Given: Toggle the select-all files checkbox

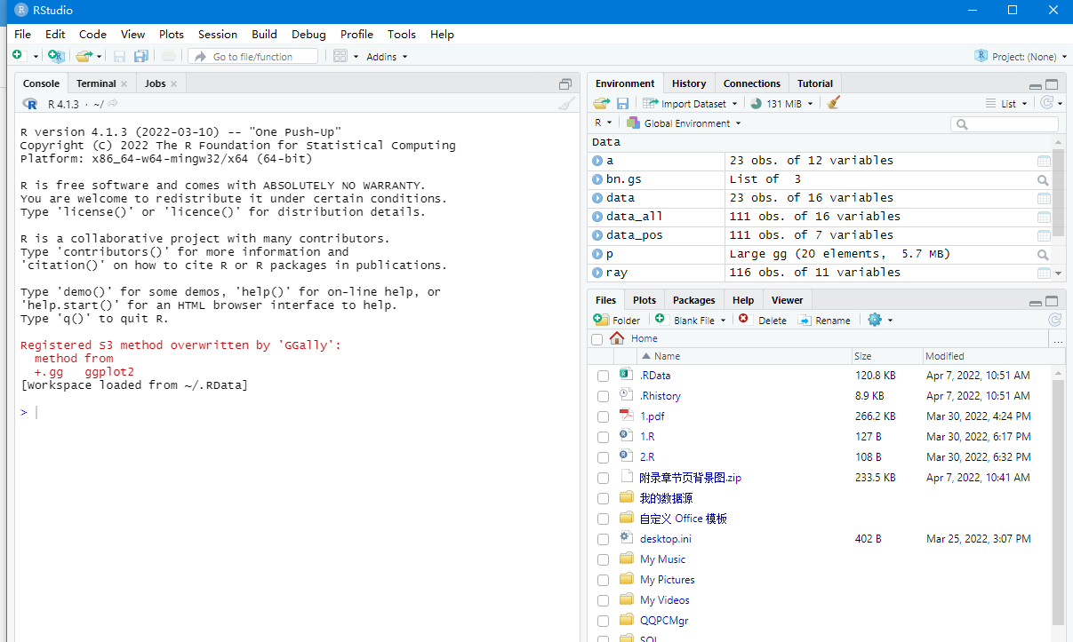Looking at the screenshot, I should click(597, 339).
